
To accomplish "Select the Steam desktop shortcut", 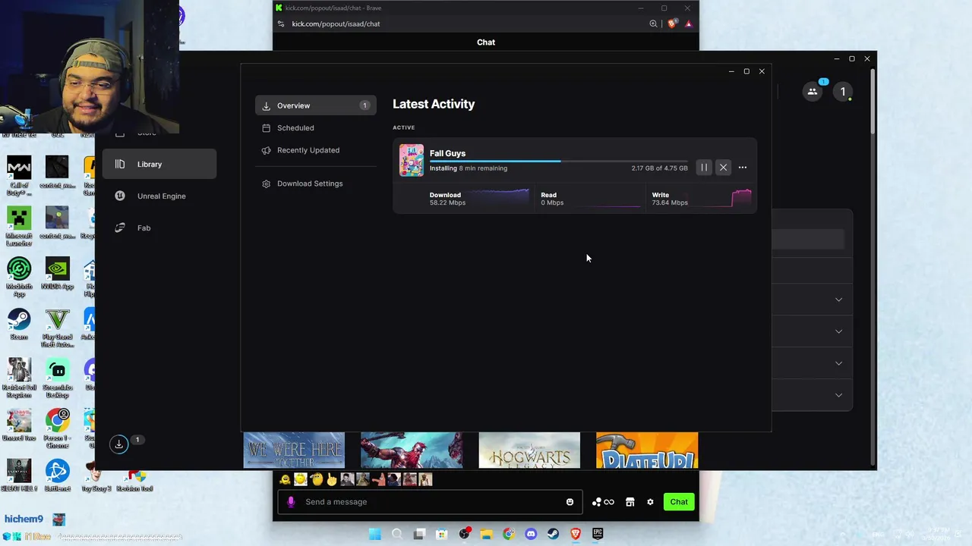I will click(19, 325).
